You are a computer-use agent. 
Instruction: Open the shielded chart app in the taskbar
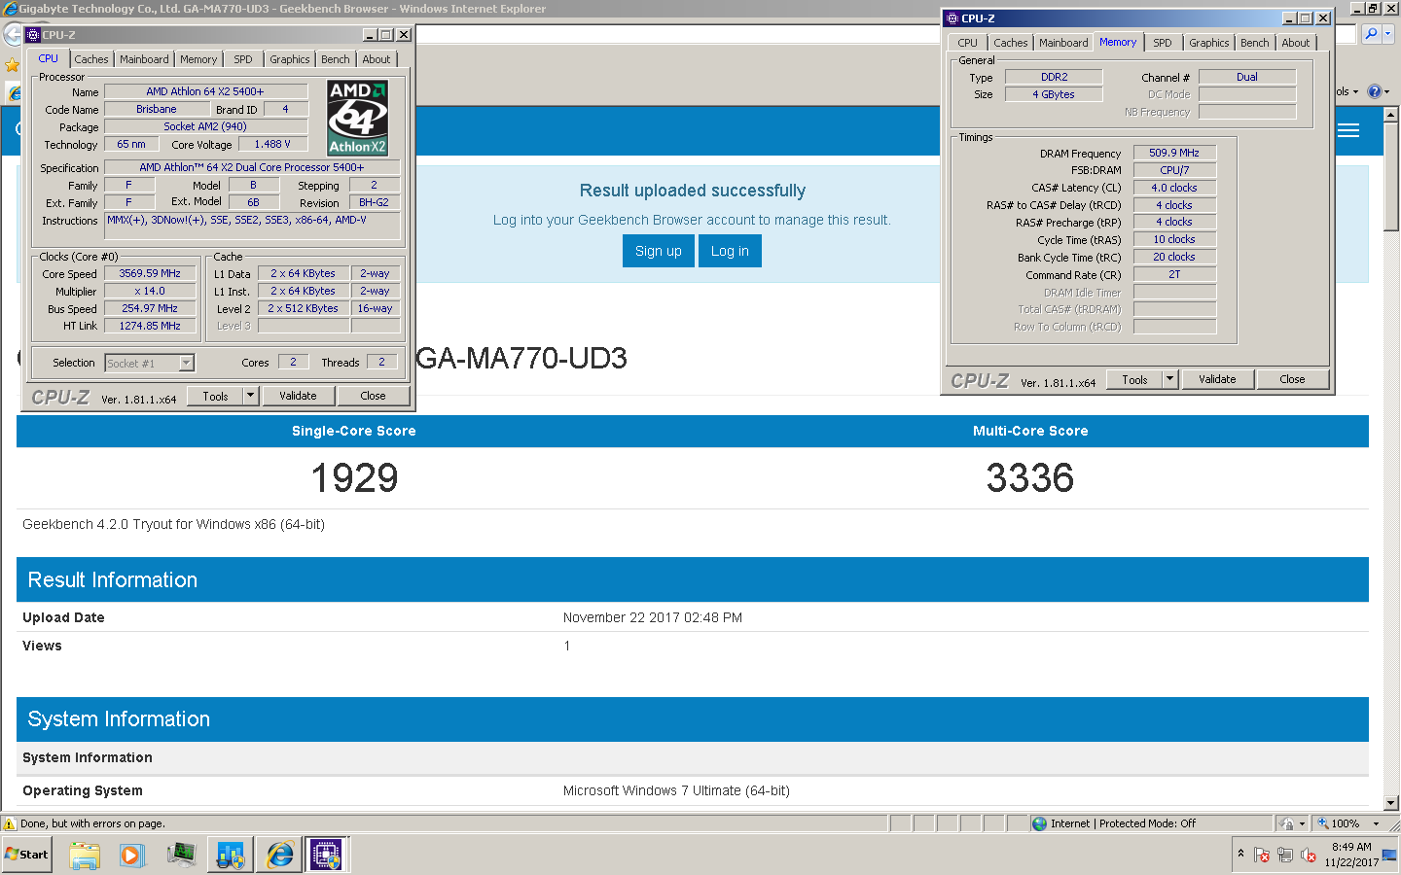(x=231, y=856)
